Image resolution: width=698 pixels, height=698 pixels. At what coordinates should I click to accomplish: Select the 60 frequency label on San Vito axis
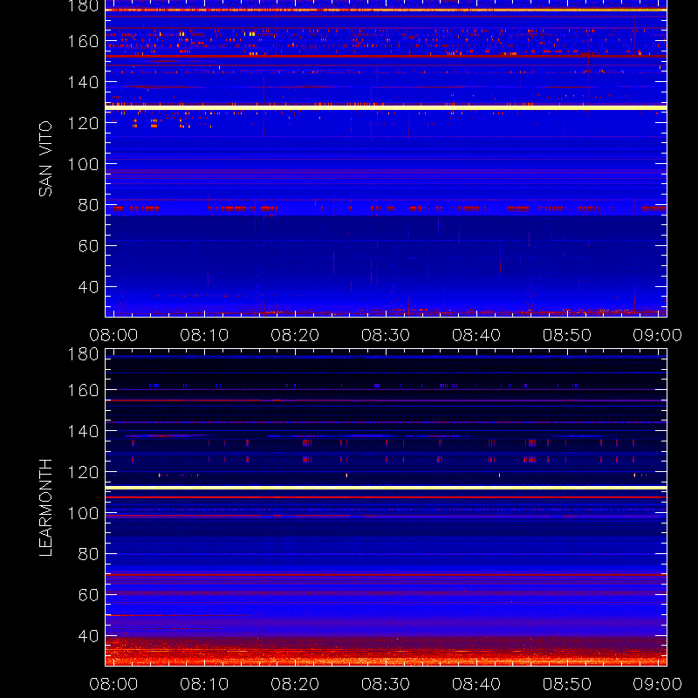pyautogui.click(x=88, y=246)
